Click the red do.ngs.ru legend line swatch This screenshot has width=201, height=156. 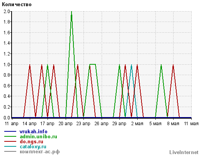pos(10,141)
